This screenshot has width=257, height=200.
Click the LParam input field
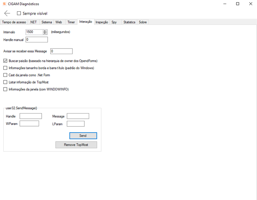75,124
